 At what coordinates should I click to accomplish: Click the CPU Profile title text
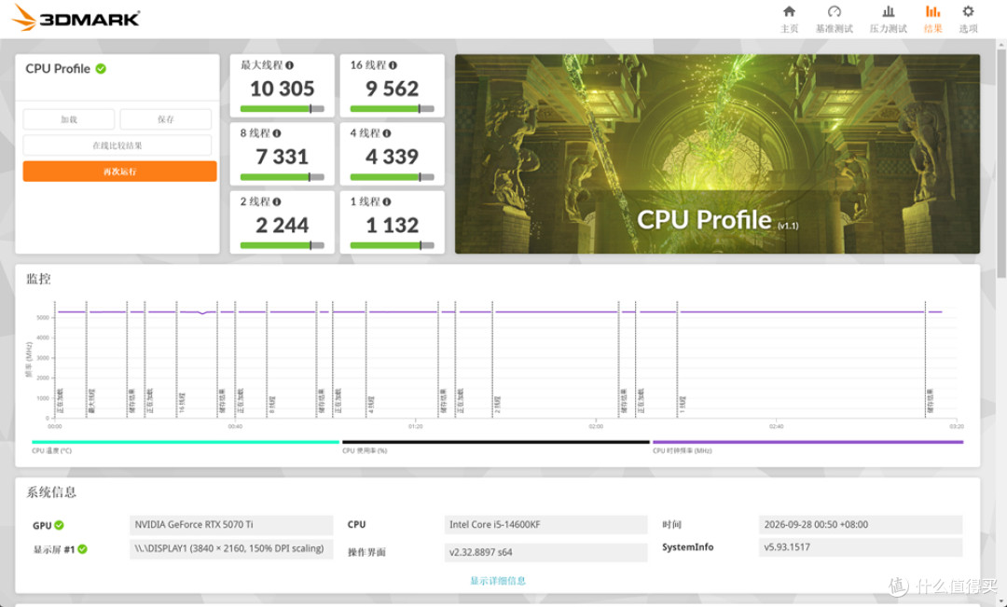click(58, 69)
